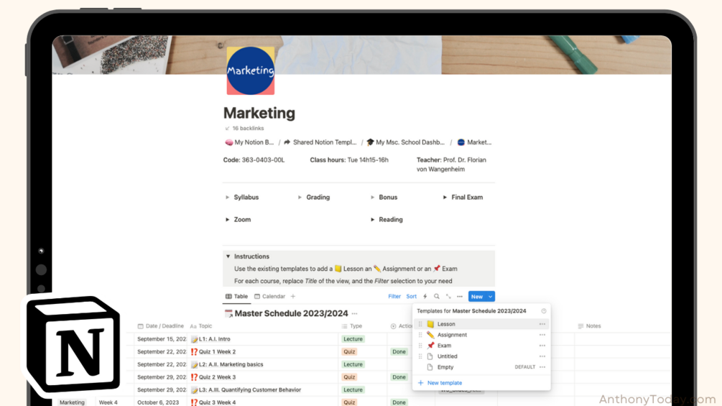The width and height of the screenshot is (722, 406).
Task: Click the Notes column header
Action: pos(589,326)
